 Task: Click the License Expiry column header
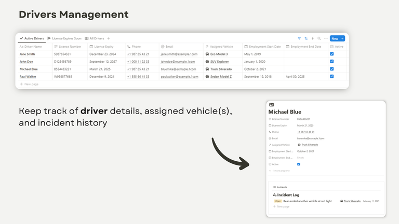pyautogui.click(x=101, y=47)
